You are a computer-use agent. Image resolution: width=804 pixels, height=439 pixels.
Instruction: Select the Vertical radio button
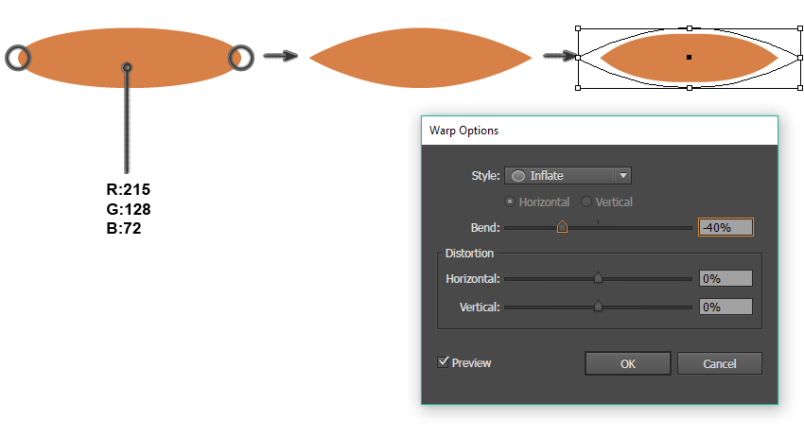tap(586, 202)
